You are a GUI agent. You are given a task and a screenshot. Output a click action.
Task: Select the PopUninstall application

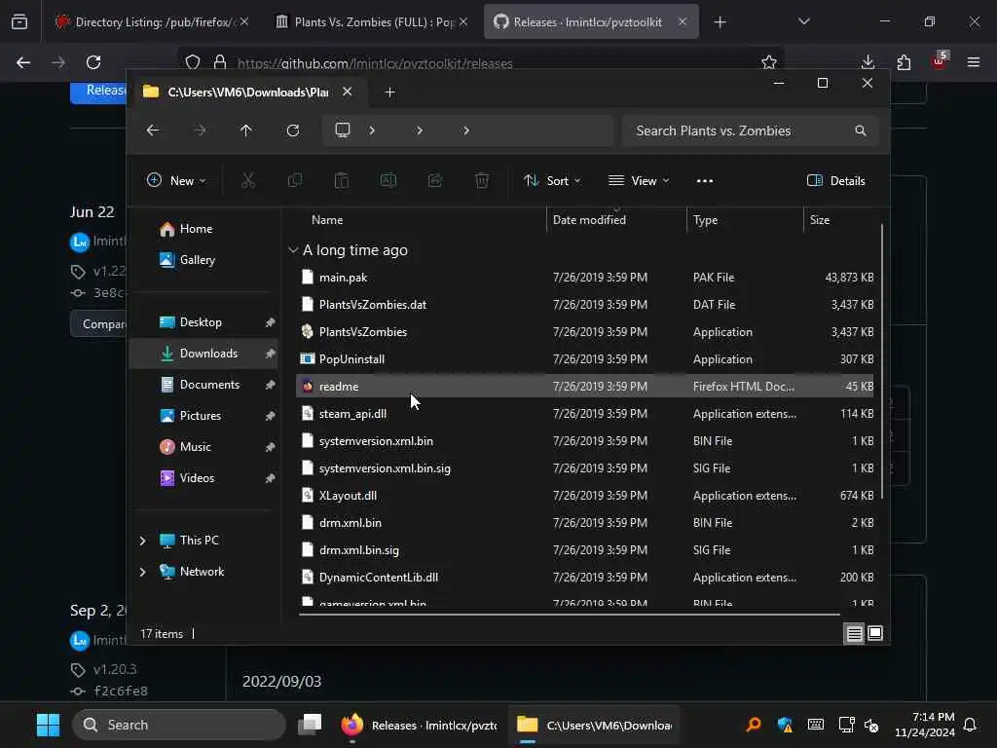(x=584, y=359)
